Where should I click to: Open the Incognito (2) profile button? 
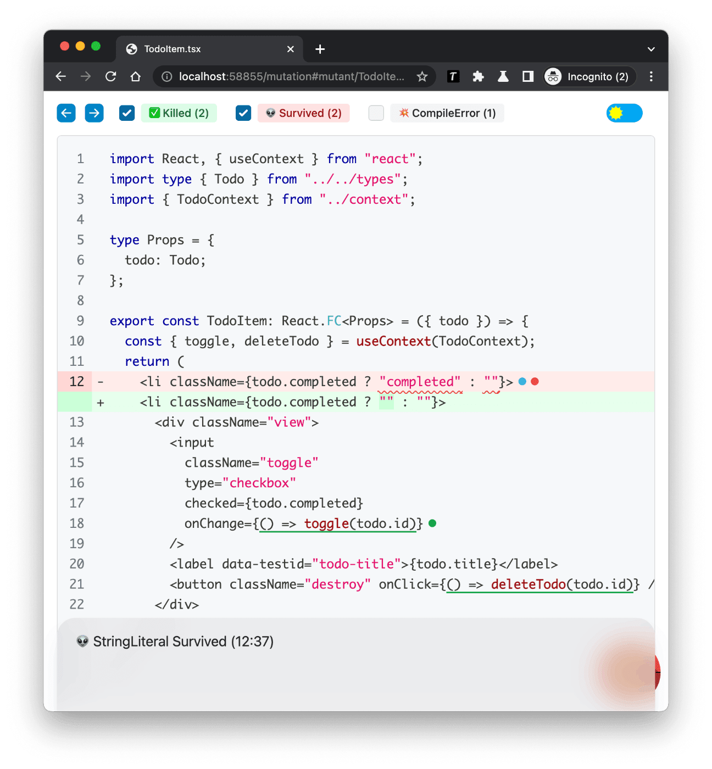[x=589, y=76]
